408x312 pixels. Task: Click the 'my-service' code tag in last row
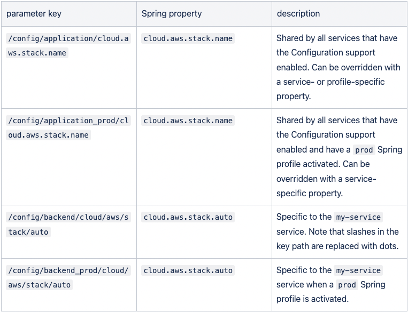click(358, 270)
